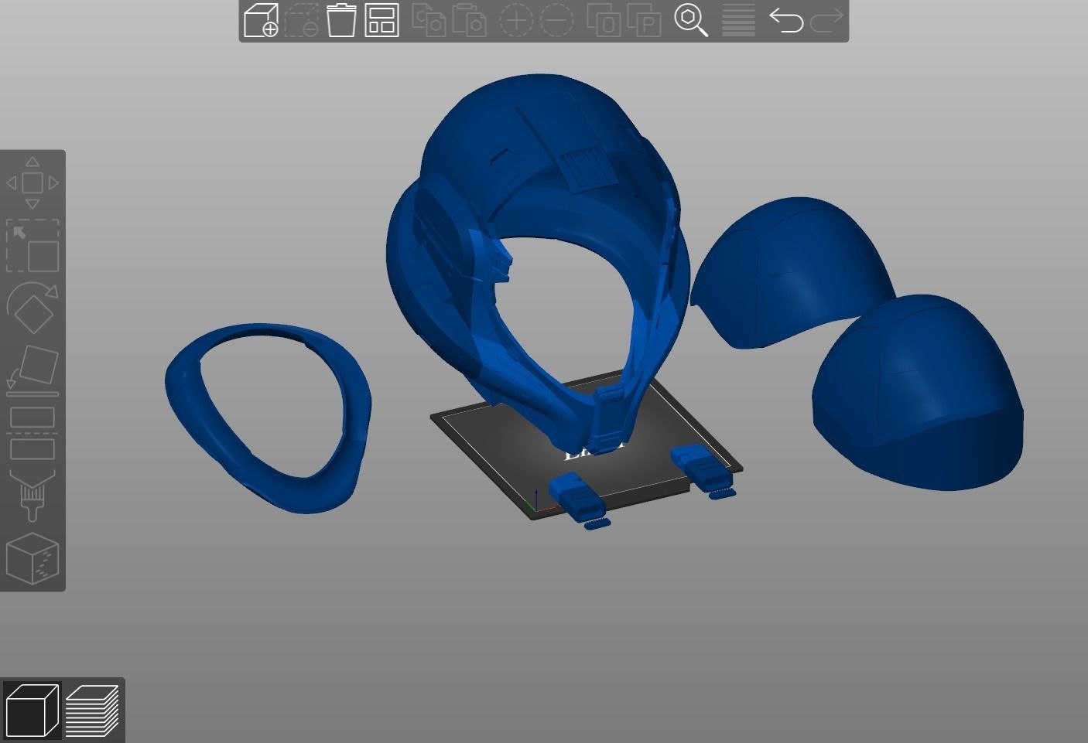This screenshot has height=743, width=1088.
Task: Select the Place on face tool
Action: point(33,370)
